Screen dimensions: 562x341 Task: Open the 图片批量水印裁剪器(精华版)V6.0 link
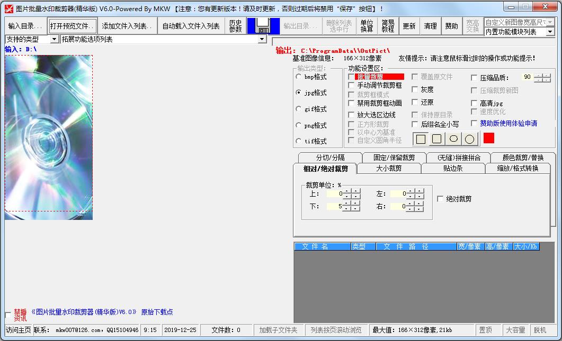coord(84,312)
